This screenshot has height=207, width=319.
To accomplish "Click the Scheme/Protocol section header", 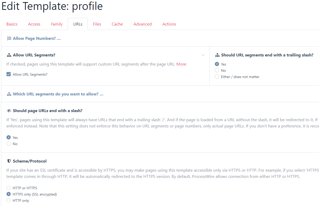I will pyautogui.click(x=30, y=161).
